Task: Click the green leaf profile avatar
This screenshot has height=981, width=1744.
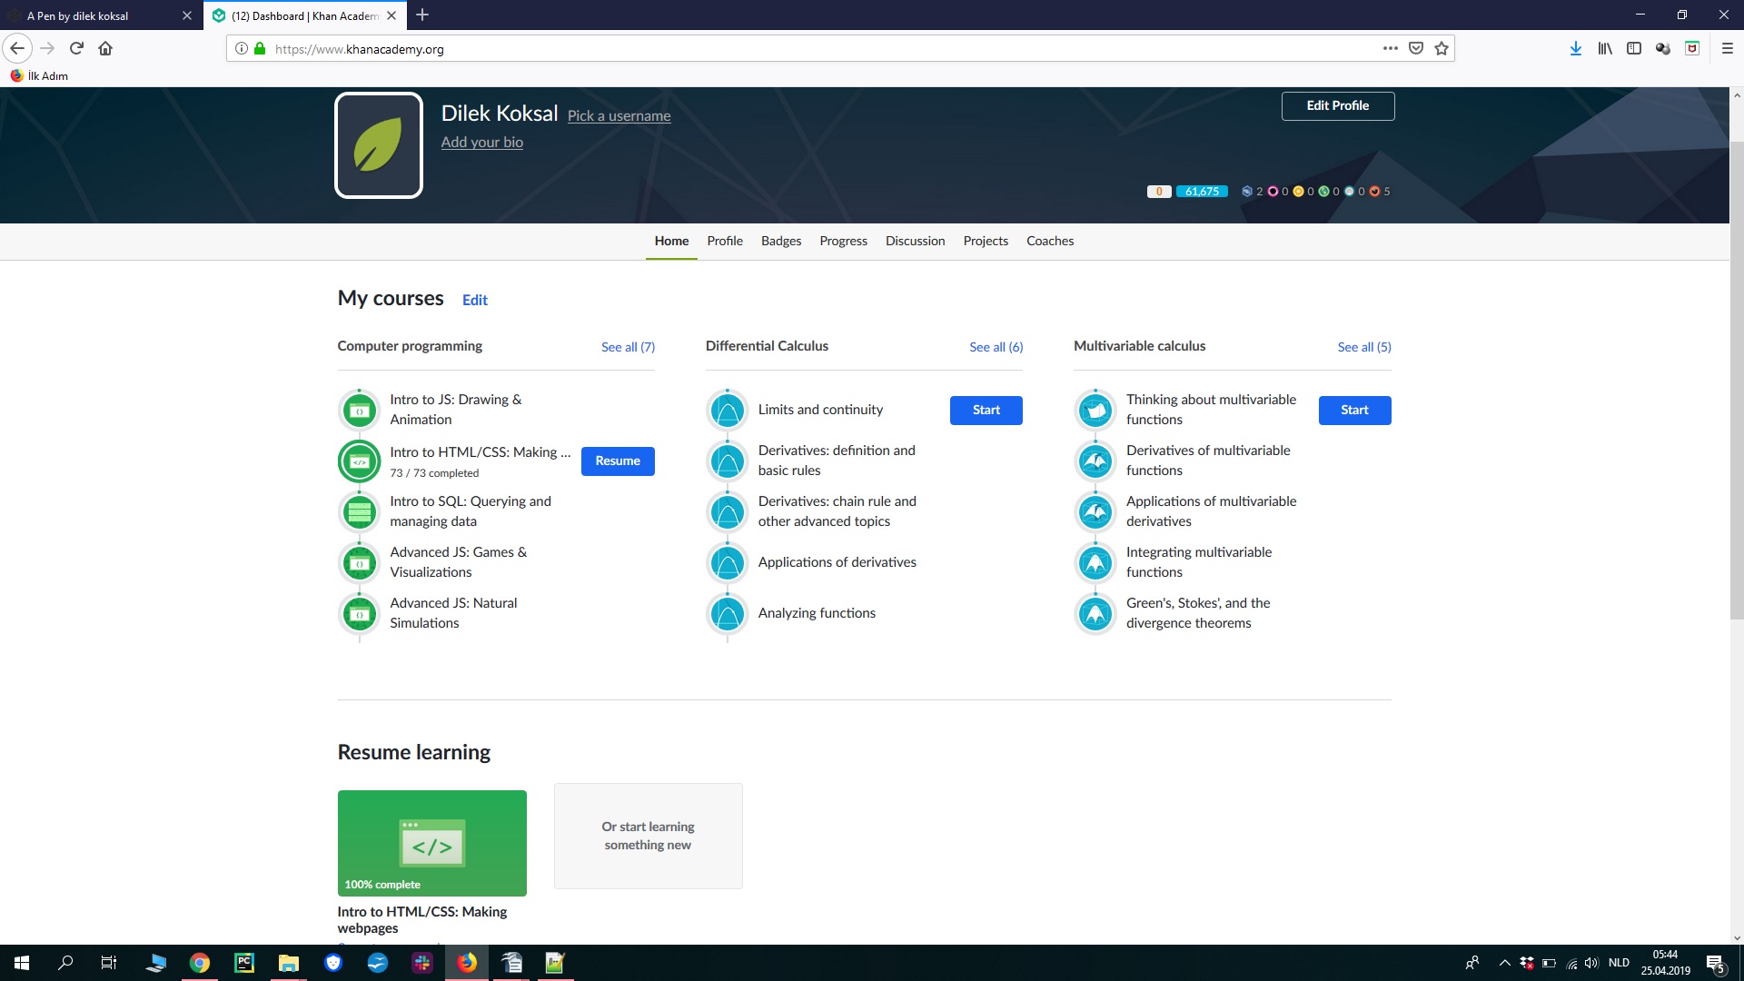Action: (x=379, y=145)
